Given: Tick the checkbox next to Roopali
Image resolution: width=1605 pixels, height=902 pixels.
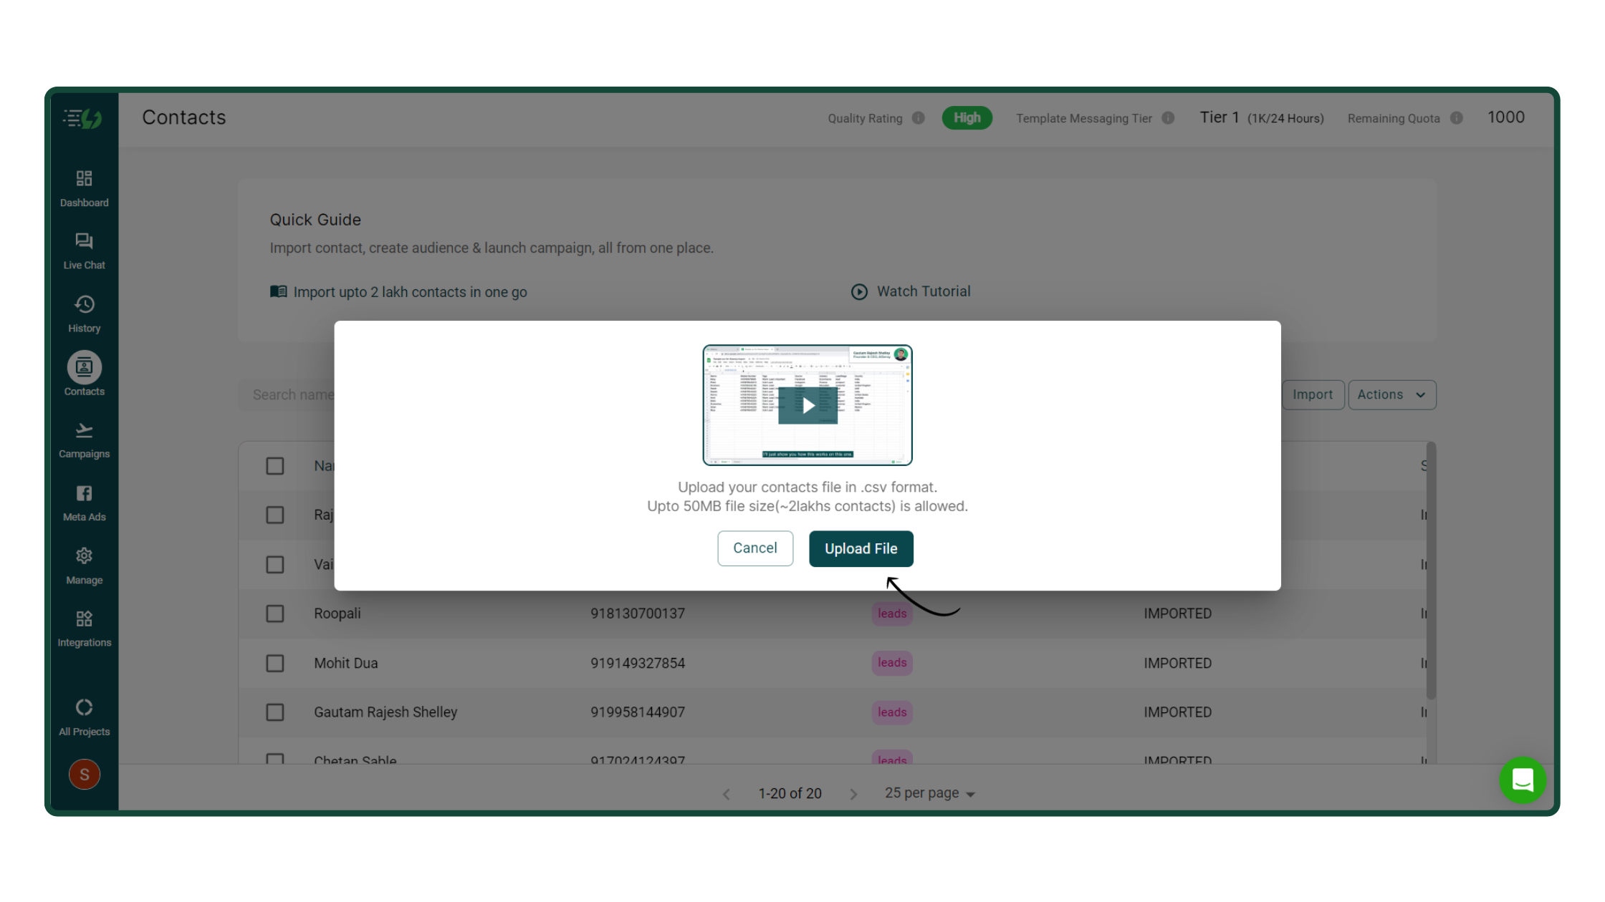Looking at the screenshot, I should (x=275, y=614).
